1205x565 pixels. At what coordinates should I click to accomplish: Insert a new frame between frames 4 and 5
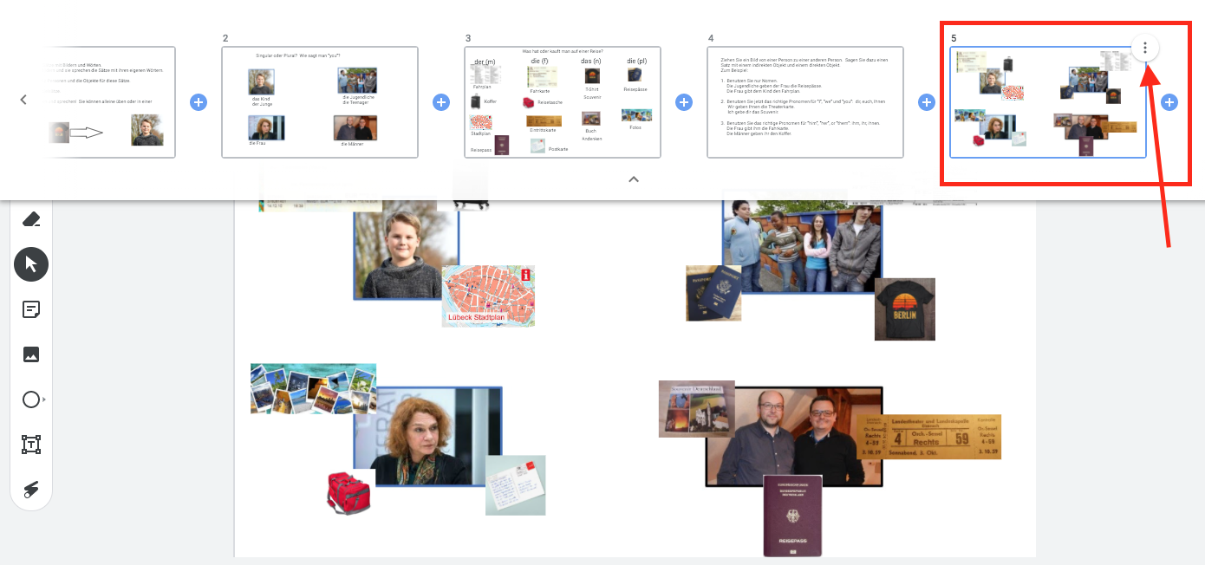click(x=927, y=102)
